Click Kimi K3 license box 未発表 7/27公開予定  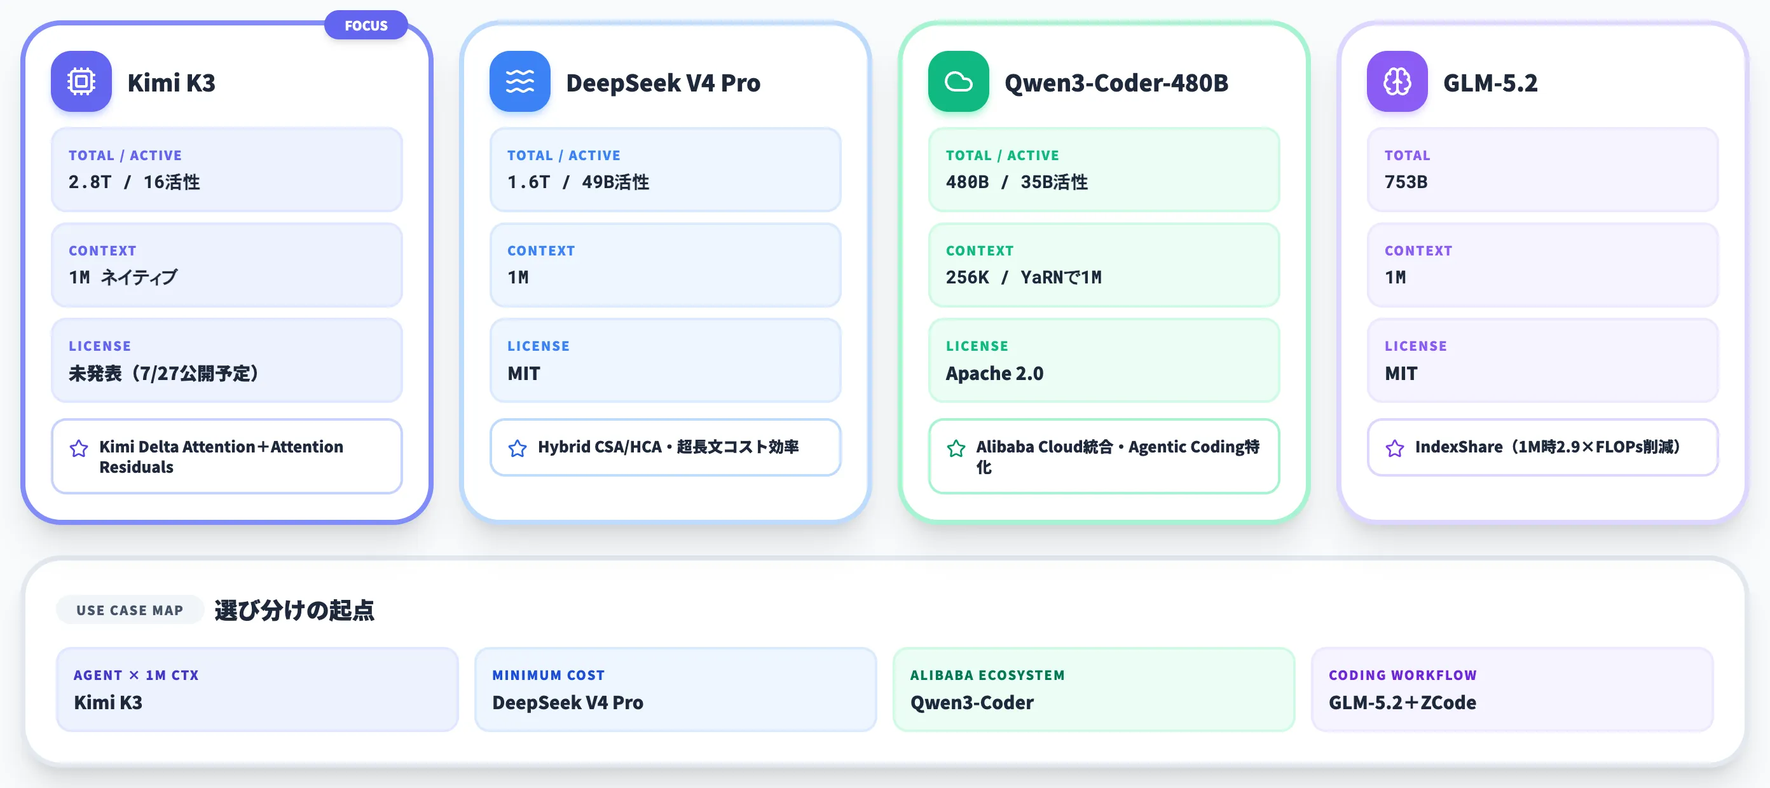tap(227, 360)
